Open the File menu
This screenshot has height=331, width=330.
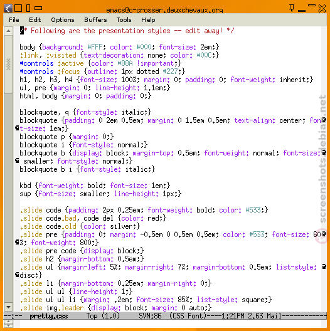14,20
